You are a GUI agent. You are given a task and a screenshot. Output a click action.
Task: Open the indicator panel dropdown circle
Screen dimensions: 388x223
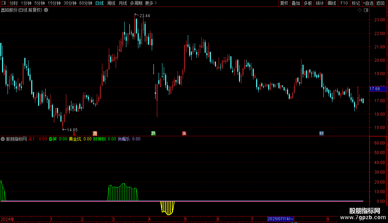pos(3,139)
